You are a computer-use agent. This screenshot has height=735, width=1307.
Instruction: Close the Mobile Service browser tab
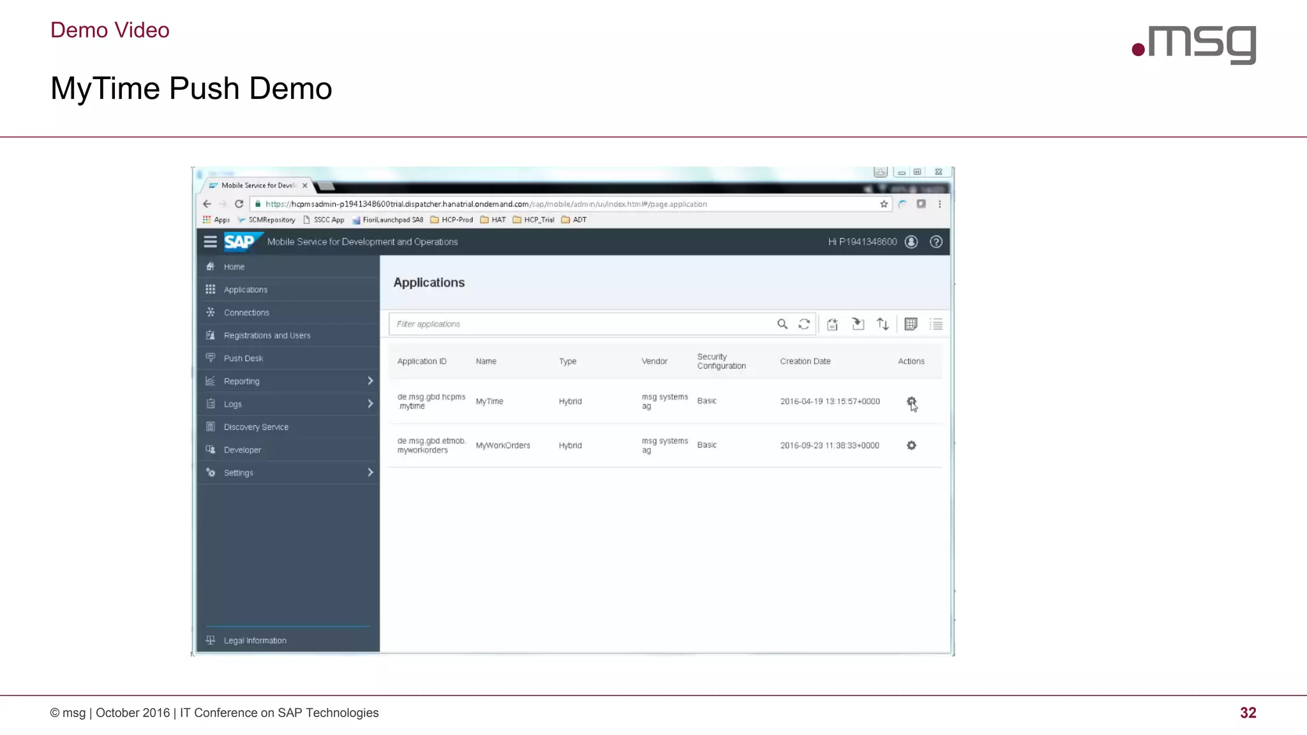click(304, 186)
